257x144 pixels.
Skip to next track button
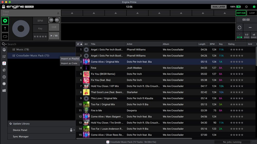click(57, 20)
